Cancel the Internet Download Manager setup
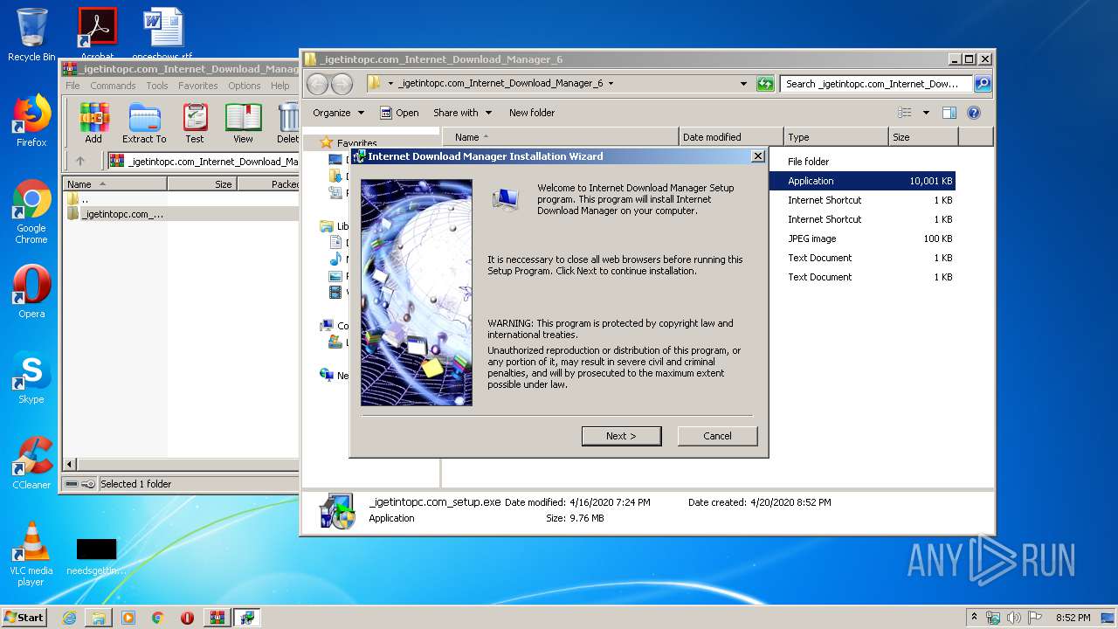1118x629 pixels. (717, 436)
